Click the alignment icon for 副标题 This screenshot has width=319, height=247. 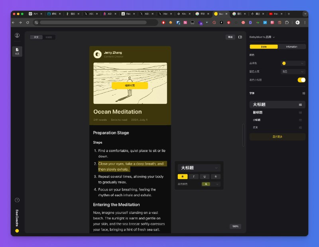point(300,113)
